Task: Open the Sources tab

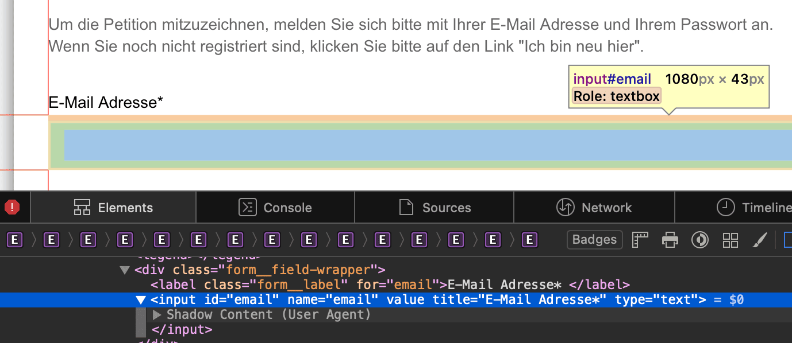Action: pos(434,208)
